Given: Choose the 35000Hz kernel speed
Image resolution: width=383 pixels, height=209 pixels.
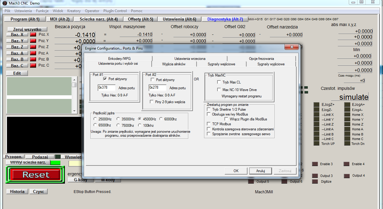Looking at the screenshot, I should tap(119, 119).
